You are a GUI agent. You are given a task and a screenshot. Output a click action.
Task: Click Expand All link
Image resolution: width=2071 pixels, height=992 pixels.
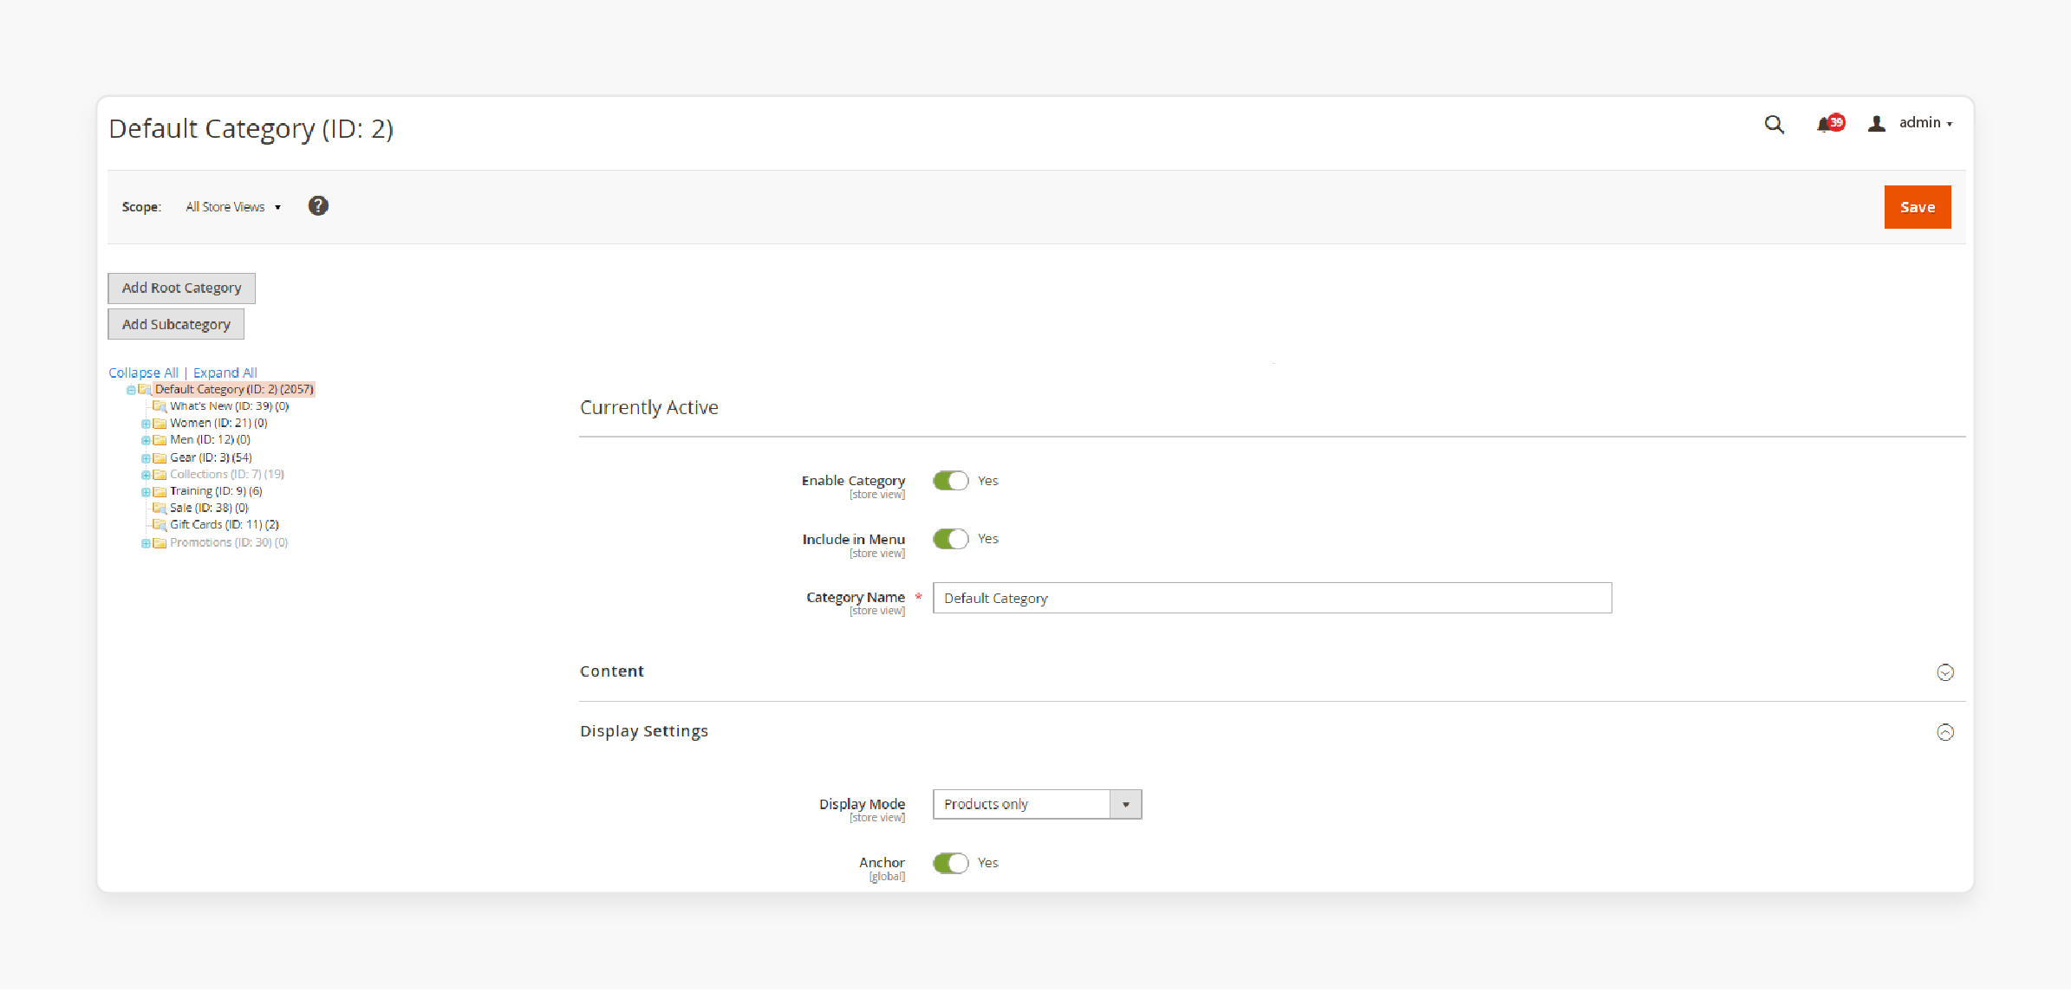click(x=225, y=373)
